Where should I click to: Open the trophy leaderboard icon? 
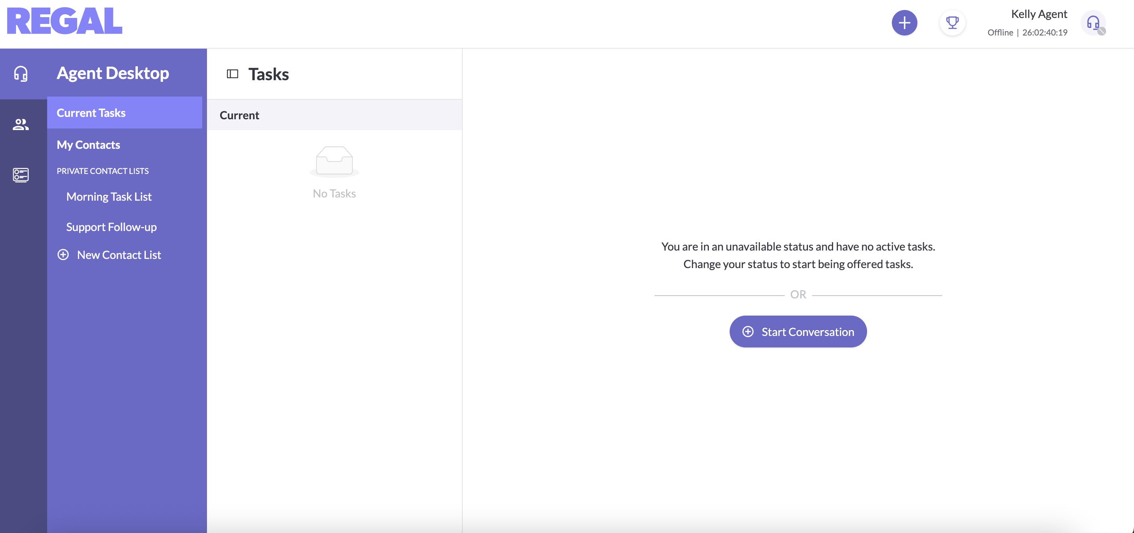coord(952,23)
